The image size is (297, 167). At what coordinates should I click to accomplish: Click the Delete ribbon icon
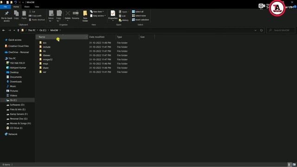click(x=68, y=13)
